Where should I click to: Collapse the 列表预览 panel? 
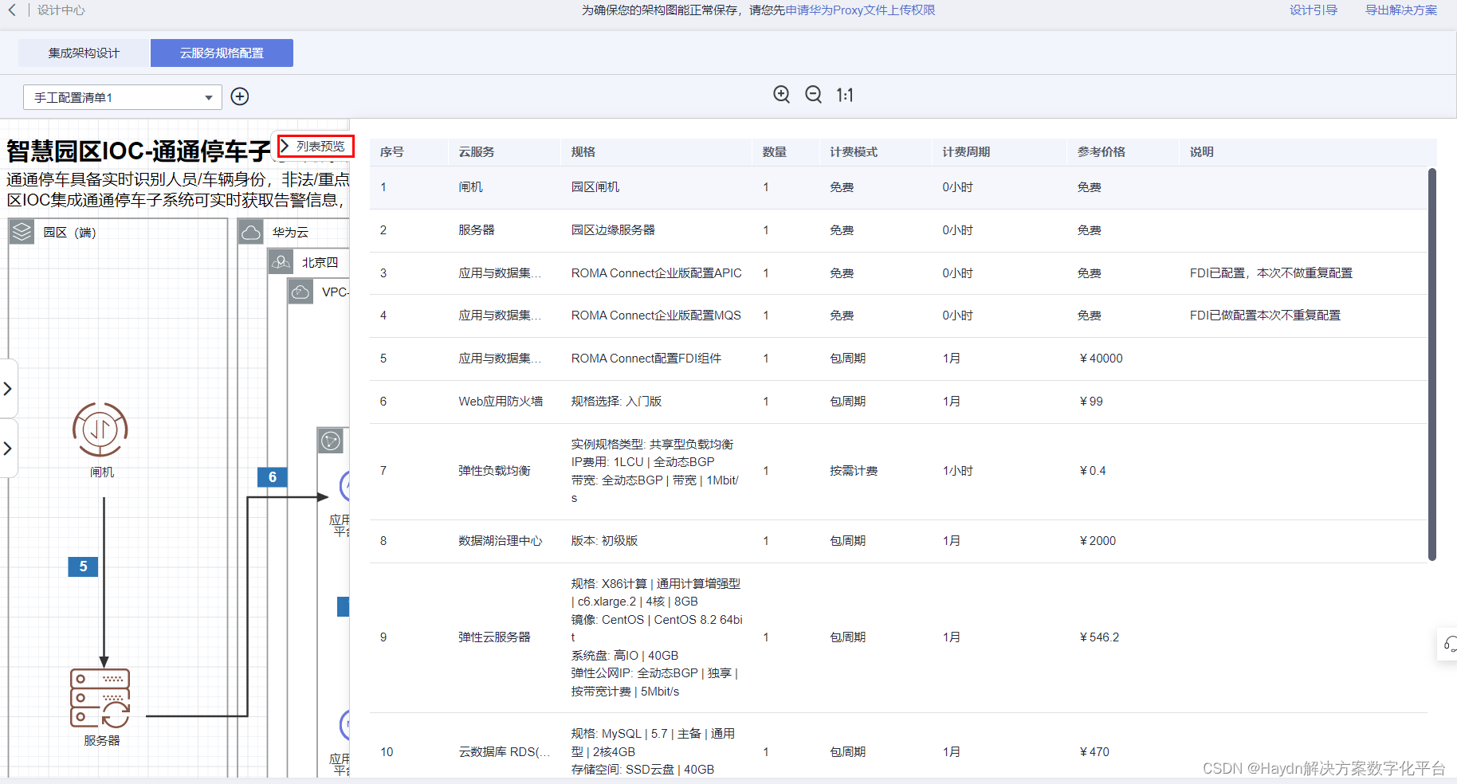tap(315, 146)
